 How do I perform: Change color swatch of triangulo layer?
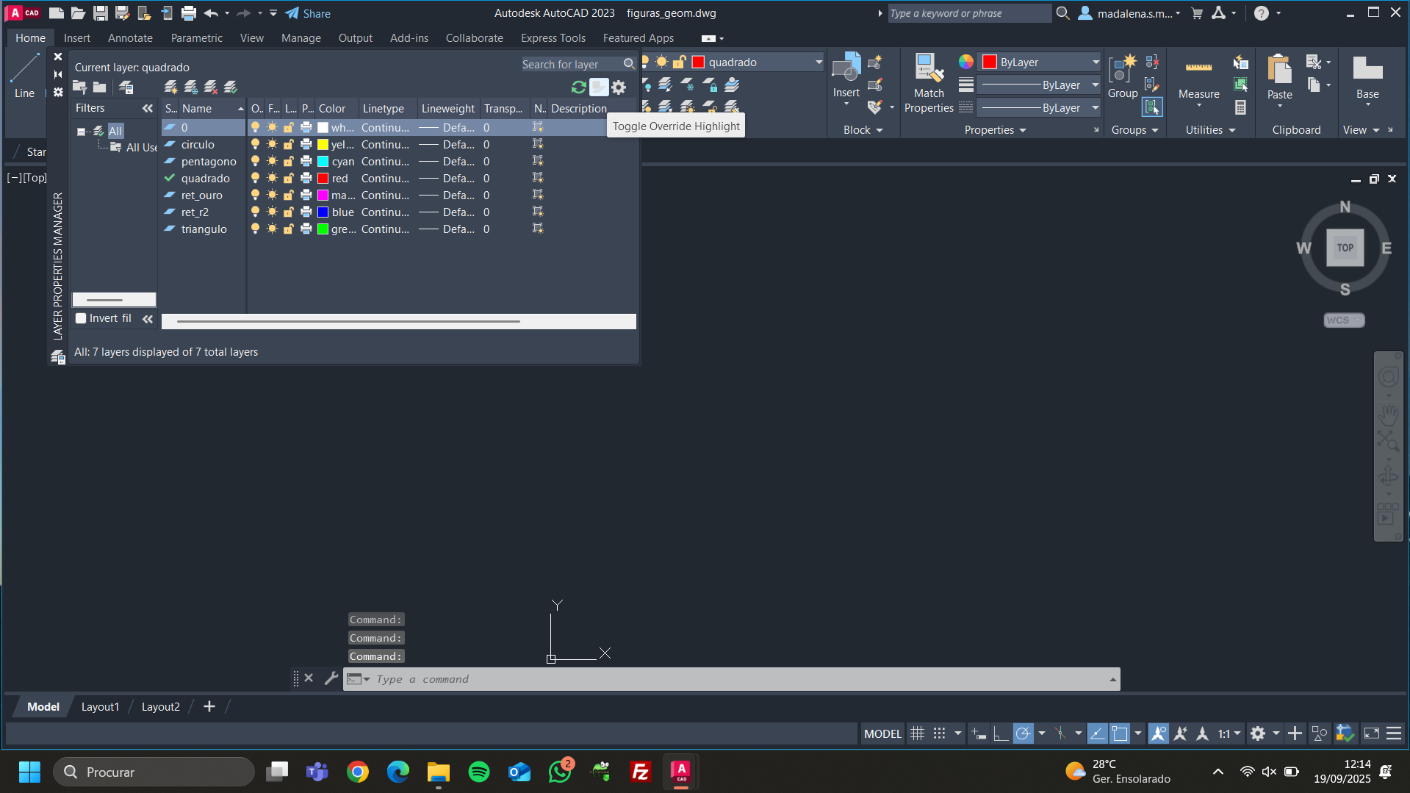click(x=323, y=229)
